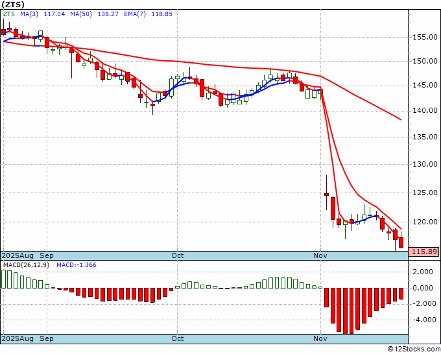This screenshot has height=354, width=441.
Task: Click the 115.89 last price tag
Action: tap(423, 252)
